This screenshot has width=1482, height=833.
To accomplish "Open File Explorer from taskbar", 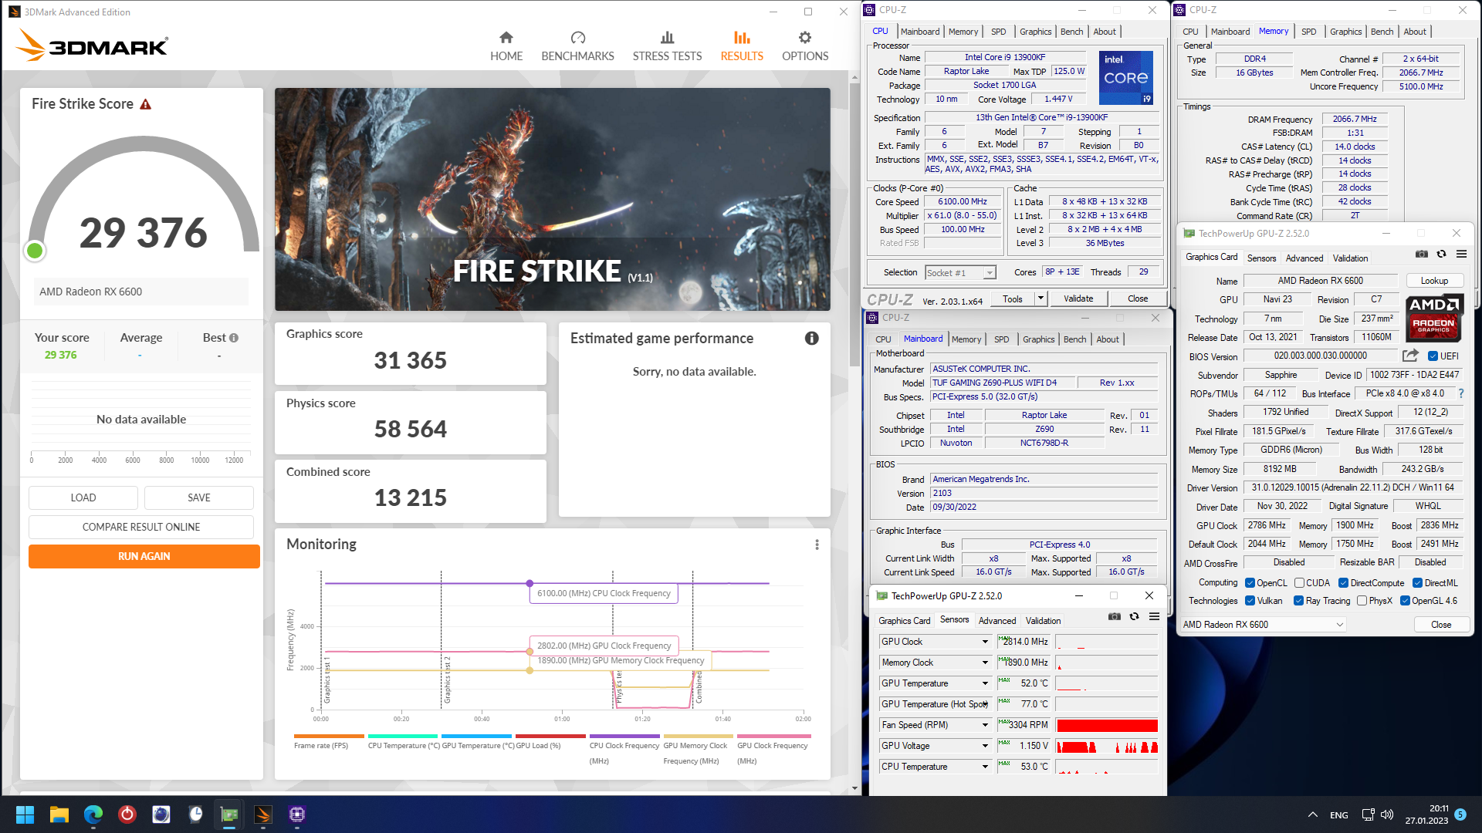I will [59, 814].
